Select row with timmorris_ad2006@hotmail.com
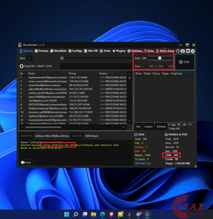The height and width of the screenshot is (219, 213). coord(73,112)
